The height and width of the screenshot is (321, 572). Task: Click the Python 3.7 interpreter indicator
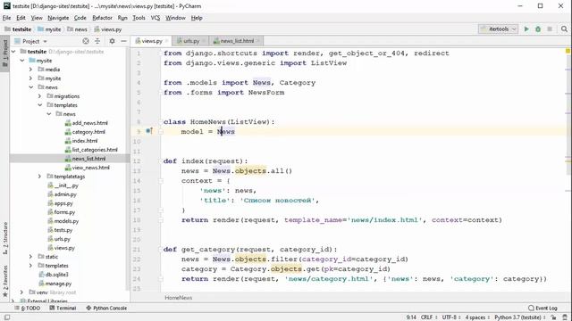tap(519, 317)
